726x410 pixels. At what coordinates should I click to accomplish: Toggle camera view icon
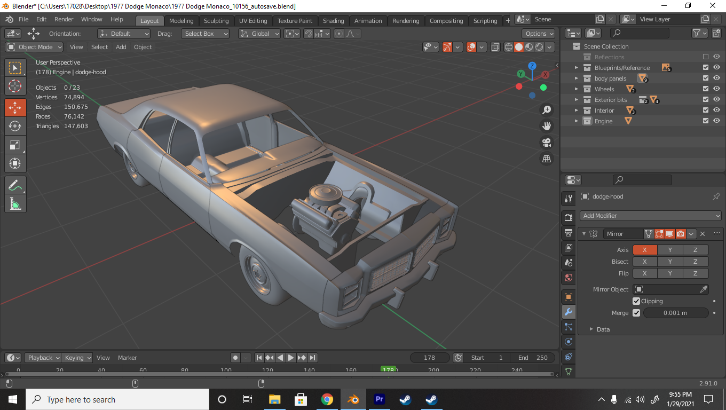click(x=547, y=143)
